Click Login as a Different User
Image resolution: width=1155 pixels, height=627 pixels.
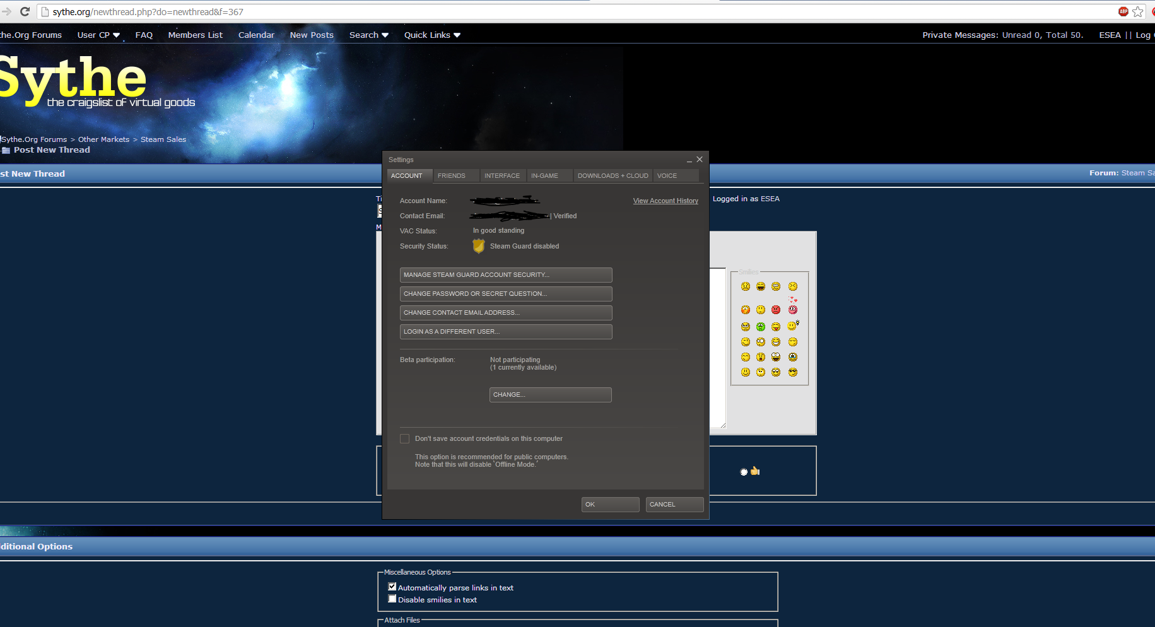point(506,332)
